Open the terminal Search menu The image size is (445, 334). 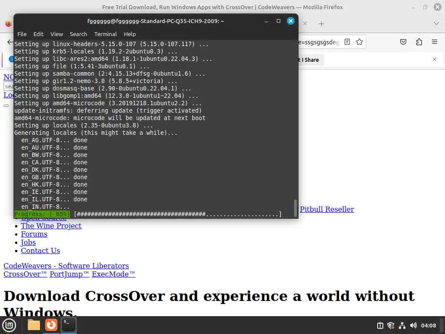point(78,34)
